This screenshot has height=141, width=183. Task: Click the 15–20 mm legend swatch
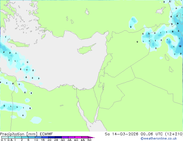(45, 137)
